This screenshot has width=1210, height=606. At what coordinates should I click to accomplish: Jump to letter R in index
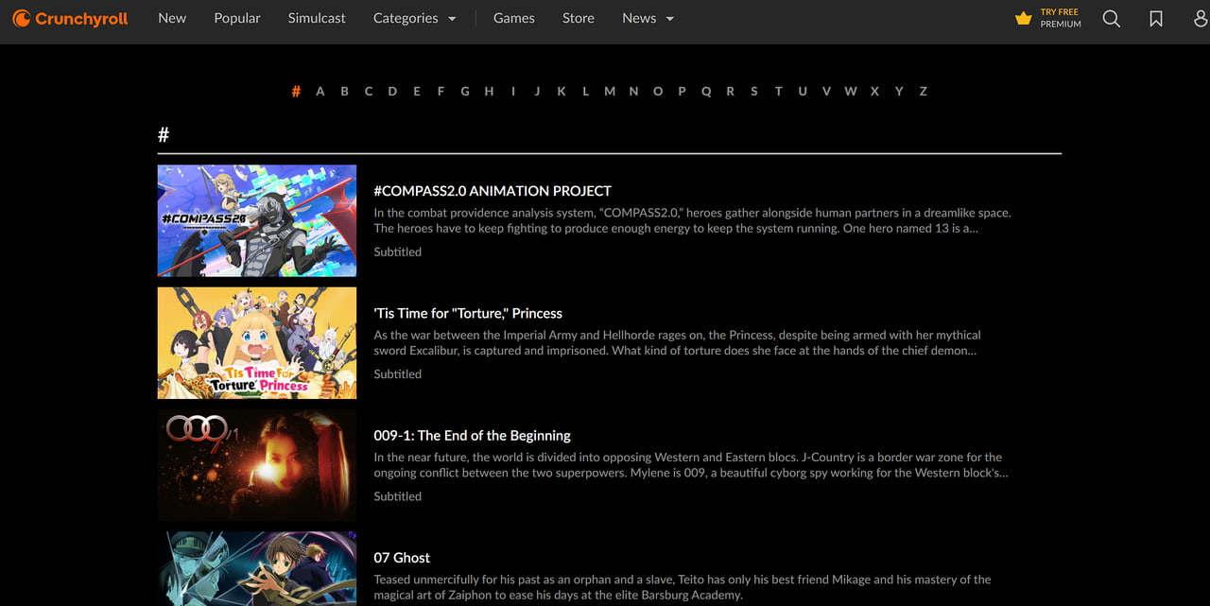(x=730, y=91)
